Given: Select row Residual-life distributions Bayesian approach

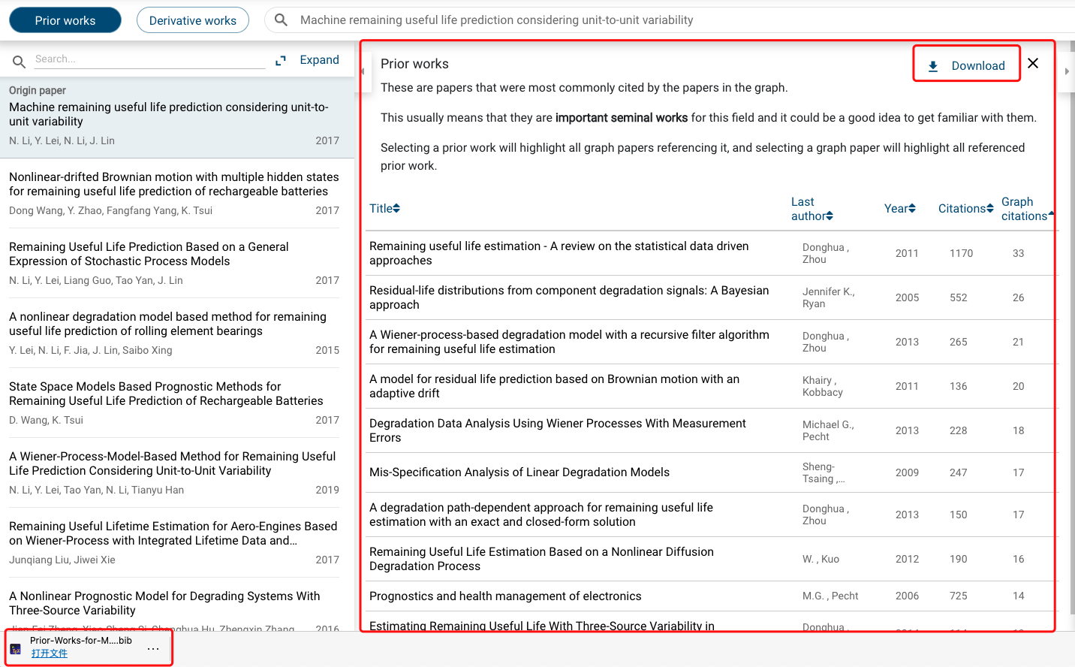Looking at the screenshot, I should click(x=709, y=297).
